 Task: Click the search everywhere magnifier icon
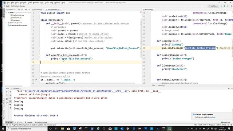point(232,6)
